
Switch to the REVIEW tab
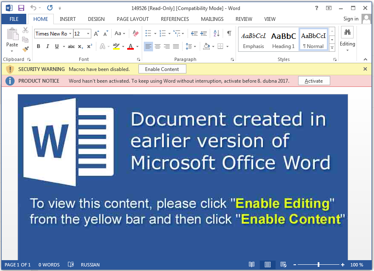(244, 19)
